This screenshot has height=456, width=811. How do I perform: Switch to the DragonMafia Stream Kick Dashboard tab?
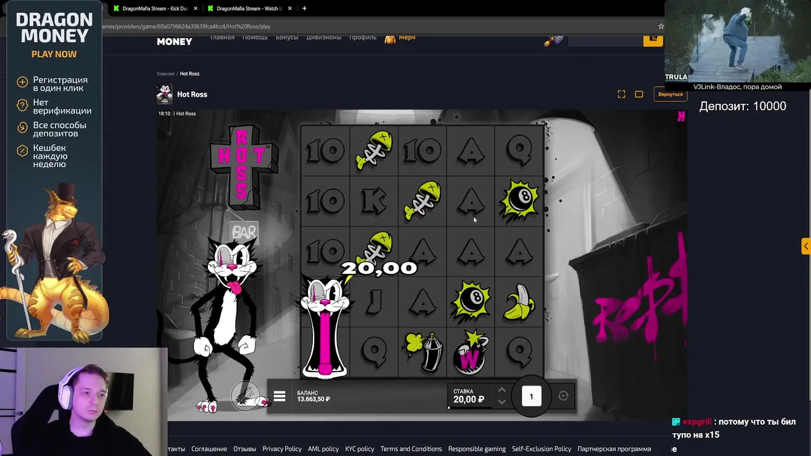[155, 9]
